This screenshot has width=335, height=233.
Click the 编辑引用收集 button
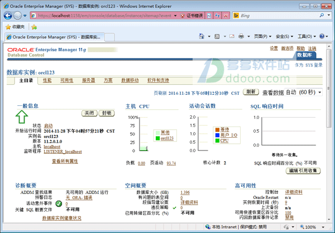tap(303, 171)
